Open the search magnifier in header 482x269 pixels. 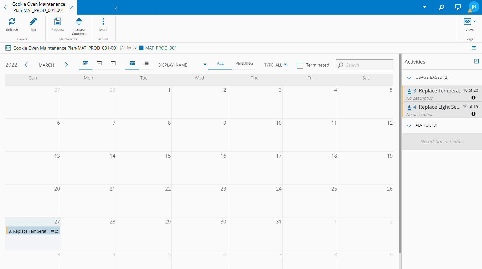(x=442, y=7)
